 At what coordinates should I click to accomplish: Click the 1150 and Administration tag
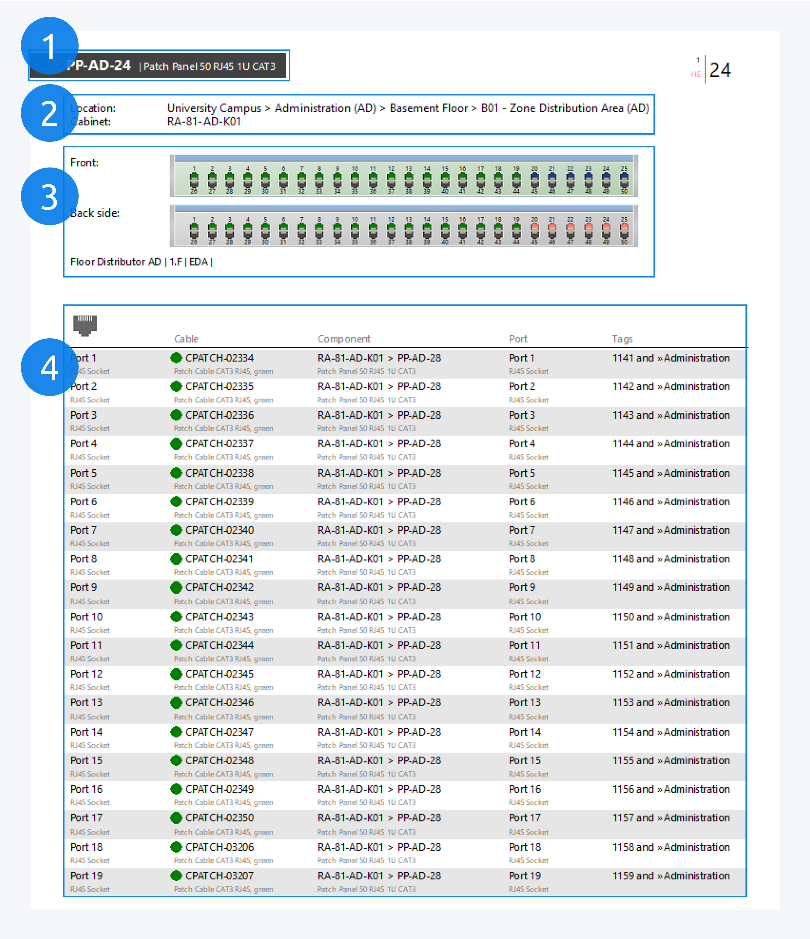tap(671, 616)
